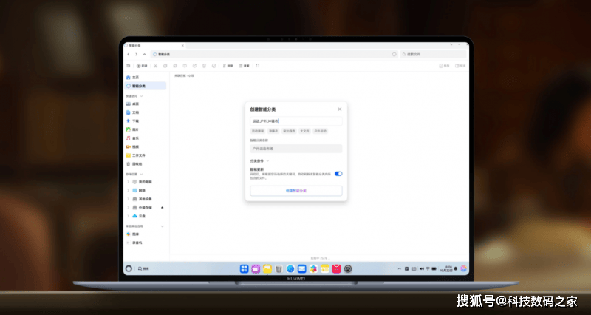Open the 音乐 folder in sidebar
591x315 pixels.
tap(135, 138)
